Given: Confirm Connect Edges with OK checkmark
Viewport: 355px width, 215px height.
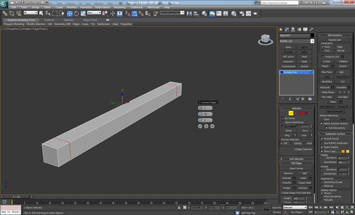Looking at the screenshot, I should click(200, 126).
